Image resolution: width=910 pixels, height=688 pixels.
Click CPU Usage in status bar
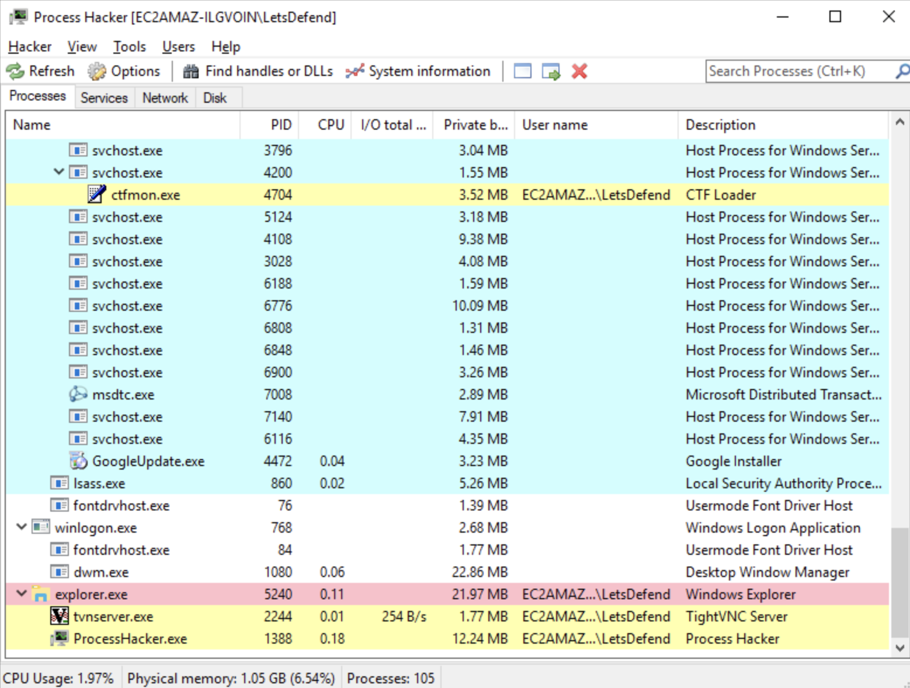point(58,678)
